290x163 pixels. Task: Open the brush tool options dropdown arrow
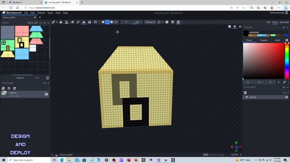(56, 22)
